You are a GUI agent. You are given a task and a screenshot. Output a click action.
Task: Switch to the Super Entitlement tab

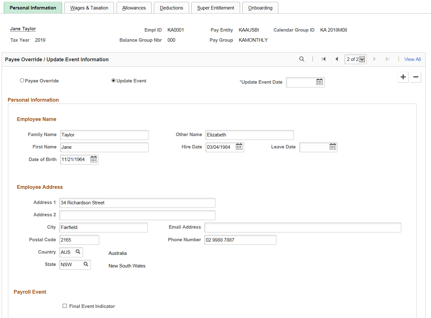tap(216, 8)
